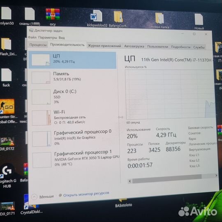Click the Скорость 4,29 ГГц value

tap(166, 135)
